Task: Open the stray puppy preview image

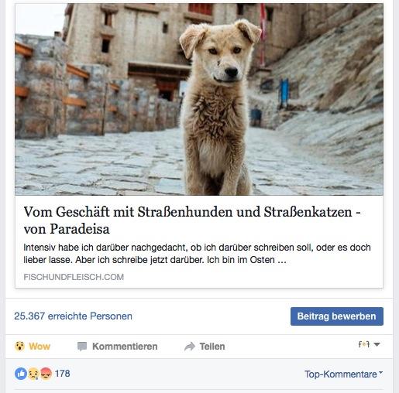Action: click(x=199, y=99)
